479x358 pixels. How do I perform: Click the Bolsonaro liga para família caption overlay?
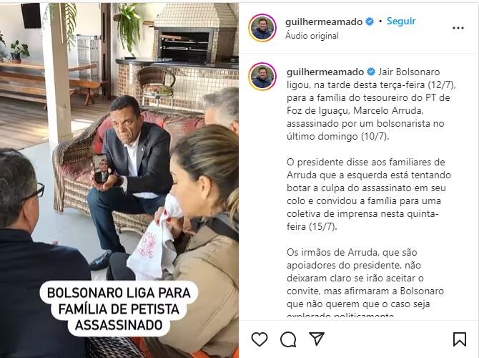pyautogui.click(x=119, y=309)
